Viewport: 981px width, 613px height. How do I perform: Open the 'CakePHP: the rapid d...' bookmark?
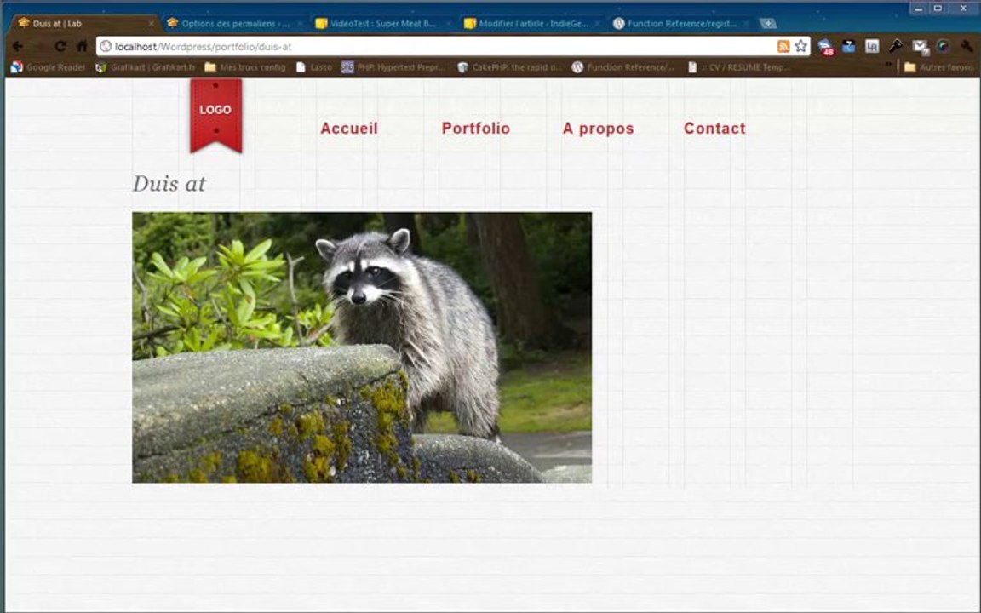tap(509, 67)
